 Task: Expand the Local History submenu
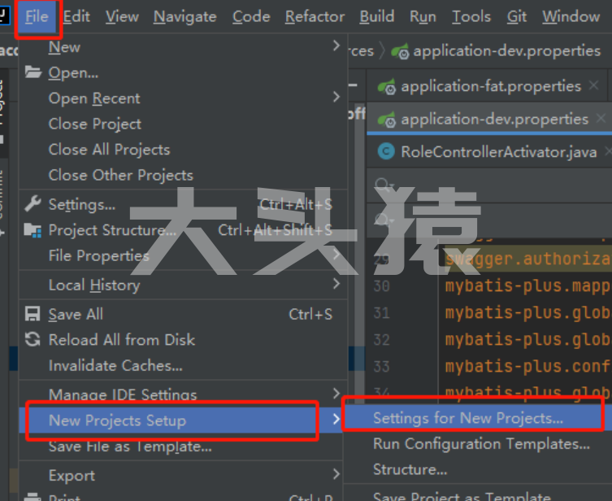[x=336, y=284]
